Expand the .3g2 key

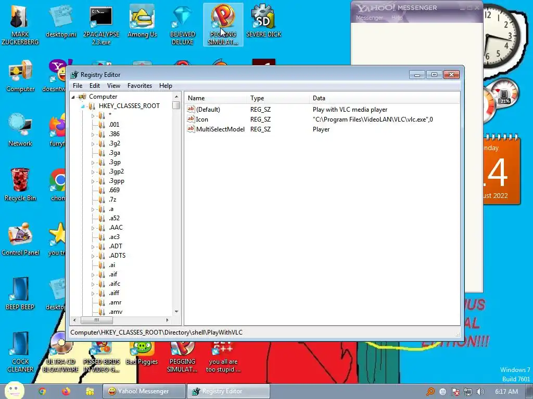93,144
